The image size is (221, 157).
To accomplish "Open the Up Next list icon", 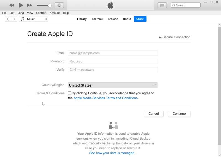I will (162, 5).
